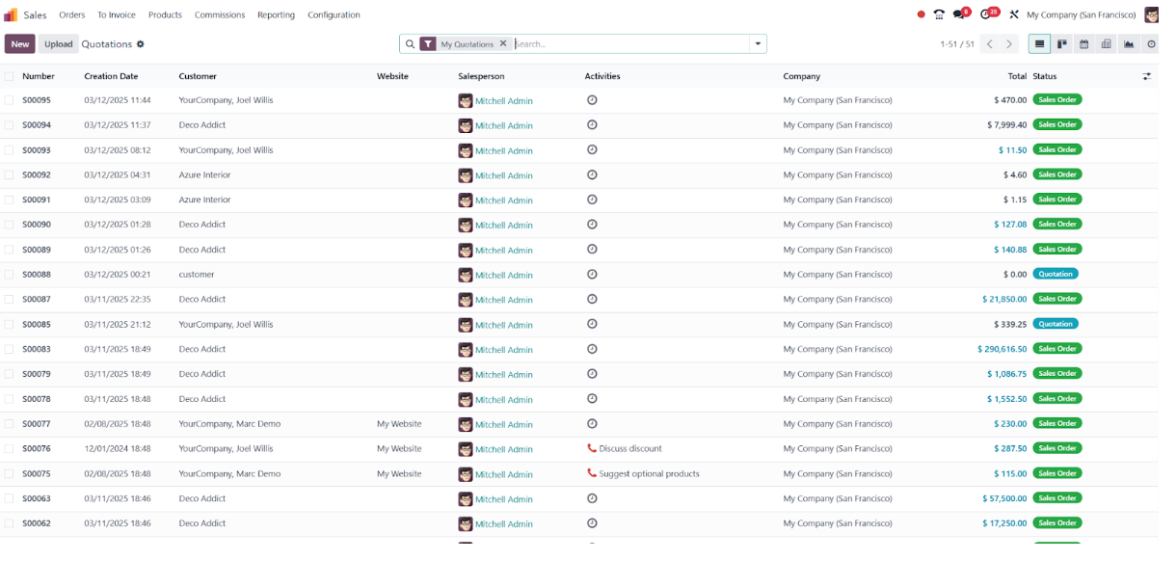This screenshot has width=1176, height=561.
Task: Tick the checkbox for order S00094
Action: [9, 125]
